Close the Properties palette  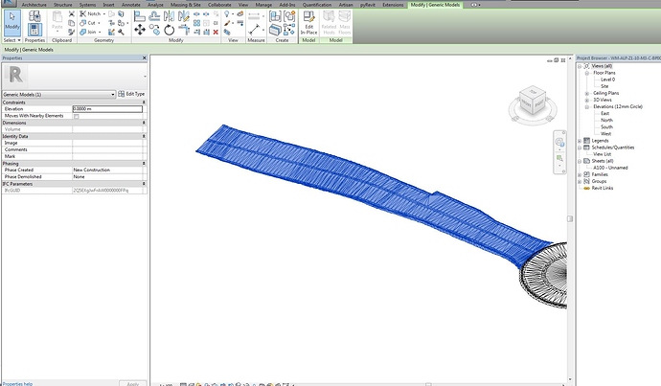pos(144,57)
